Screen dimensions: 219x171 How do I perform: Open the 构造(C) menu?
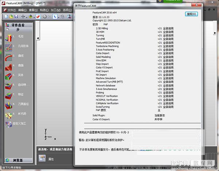44,10
